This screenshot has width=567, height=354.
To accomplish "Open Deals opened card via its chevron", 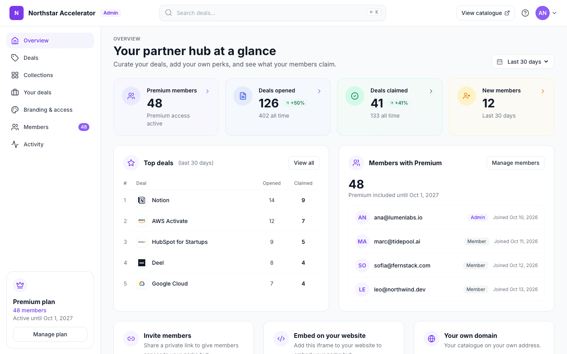I will click(x=319, y=91).
